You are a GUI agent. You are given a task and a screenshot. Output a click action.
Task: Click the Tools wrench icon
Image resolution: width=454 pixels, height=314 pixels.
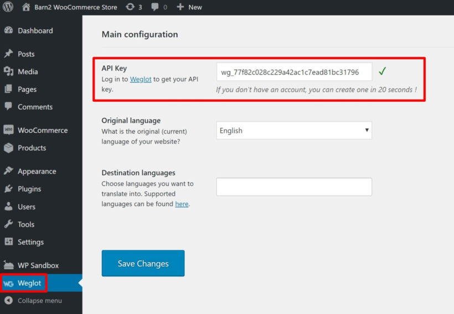(8, 224)
